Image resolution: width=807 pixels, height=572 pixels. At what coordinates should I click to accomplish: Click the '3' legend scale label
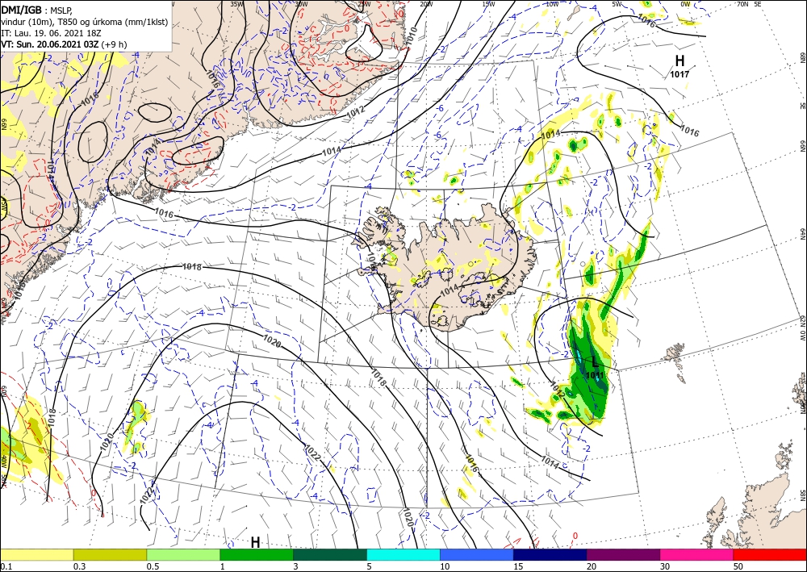coord(296,566)
